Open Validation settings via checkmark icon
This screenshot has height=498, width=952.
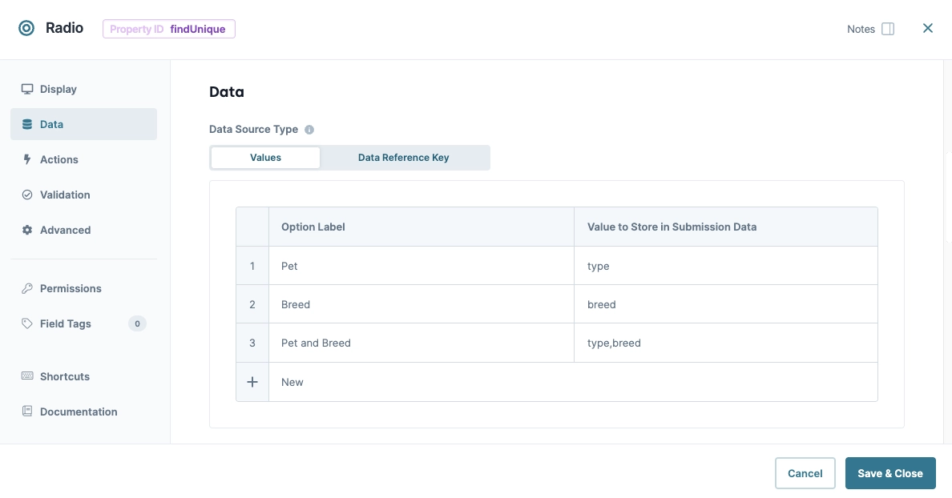28,195
